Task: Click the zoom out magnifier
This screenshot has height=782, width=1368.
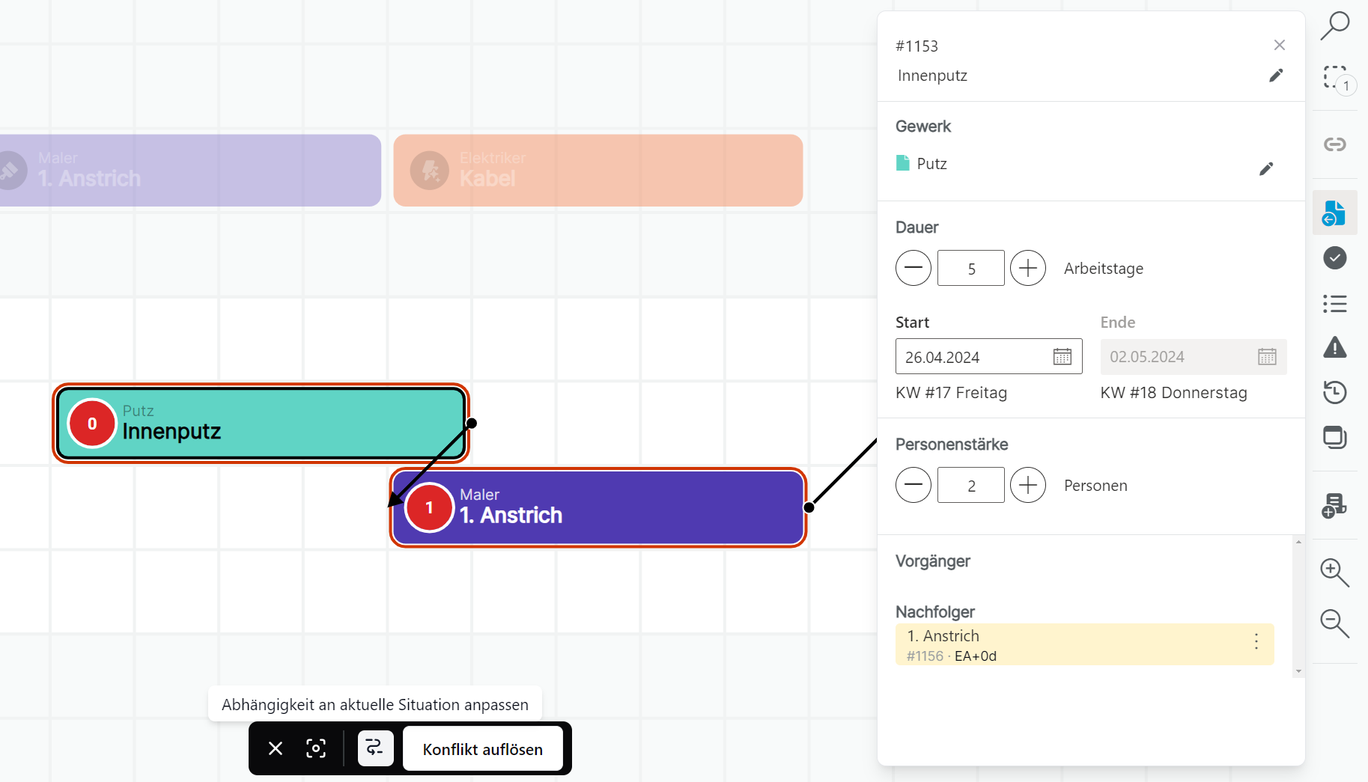Action: coord(1334,623)
